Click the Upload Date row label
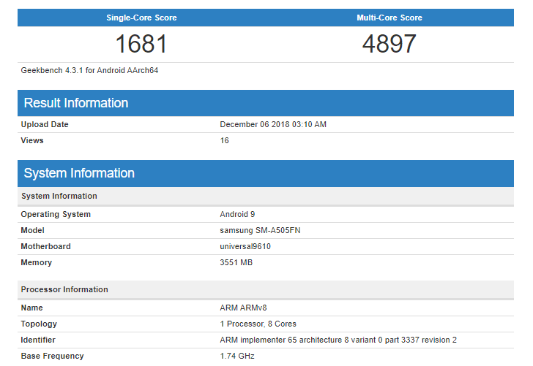This screenshot has height=366, width=533. tap(45, 124)
